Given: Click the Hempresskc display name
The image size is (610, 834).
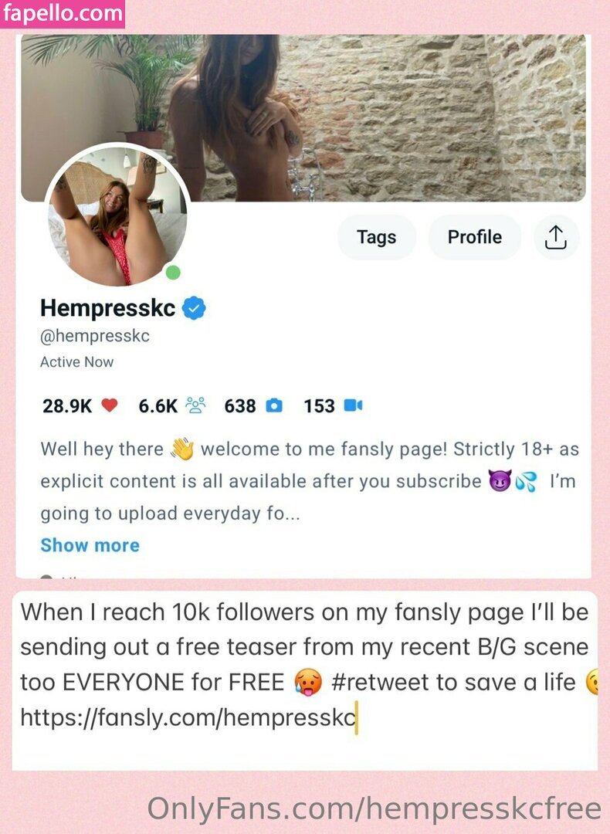Looking at the screenshot, I should [107, 308].
